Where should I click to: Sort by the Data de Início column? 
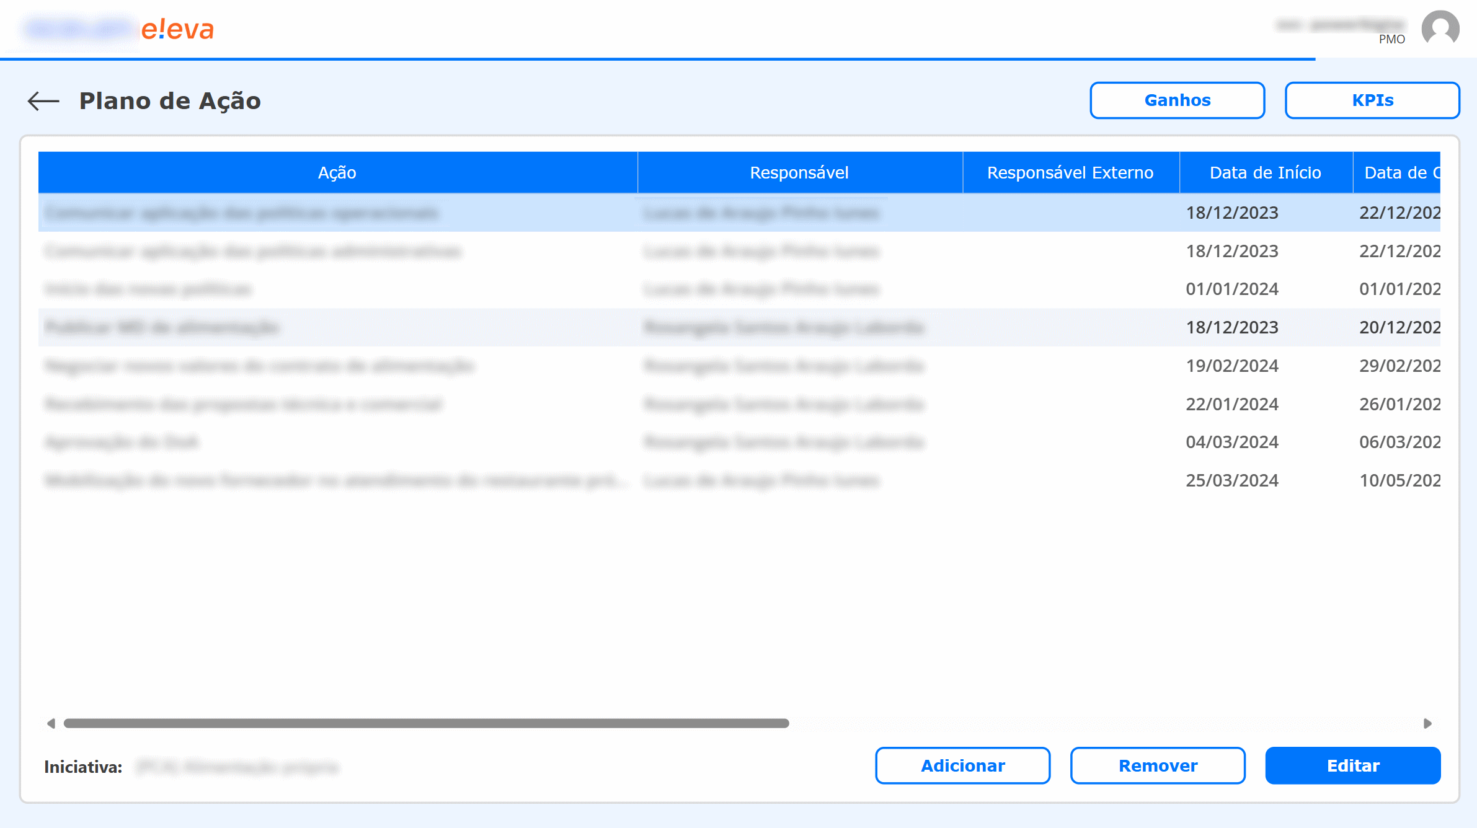pos(1265,172)
